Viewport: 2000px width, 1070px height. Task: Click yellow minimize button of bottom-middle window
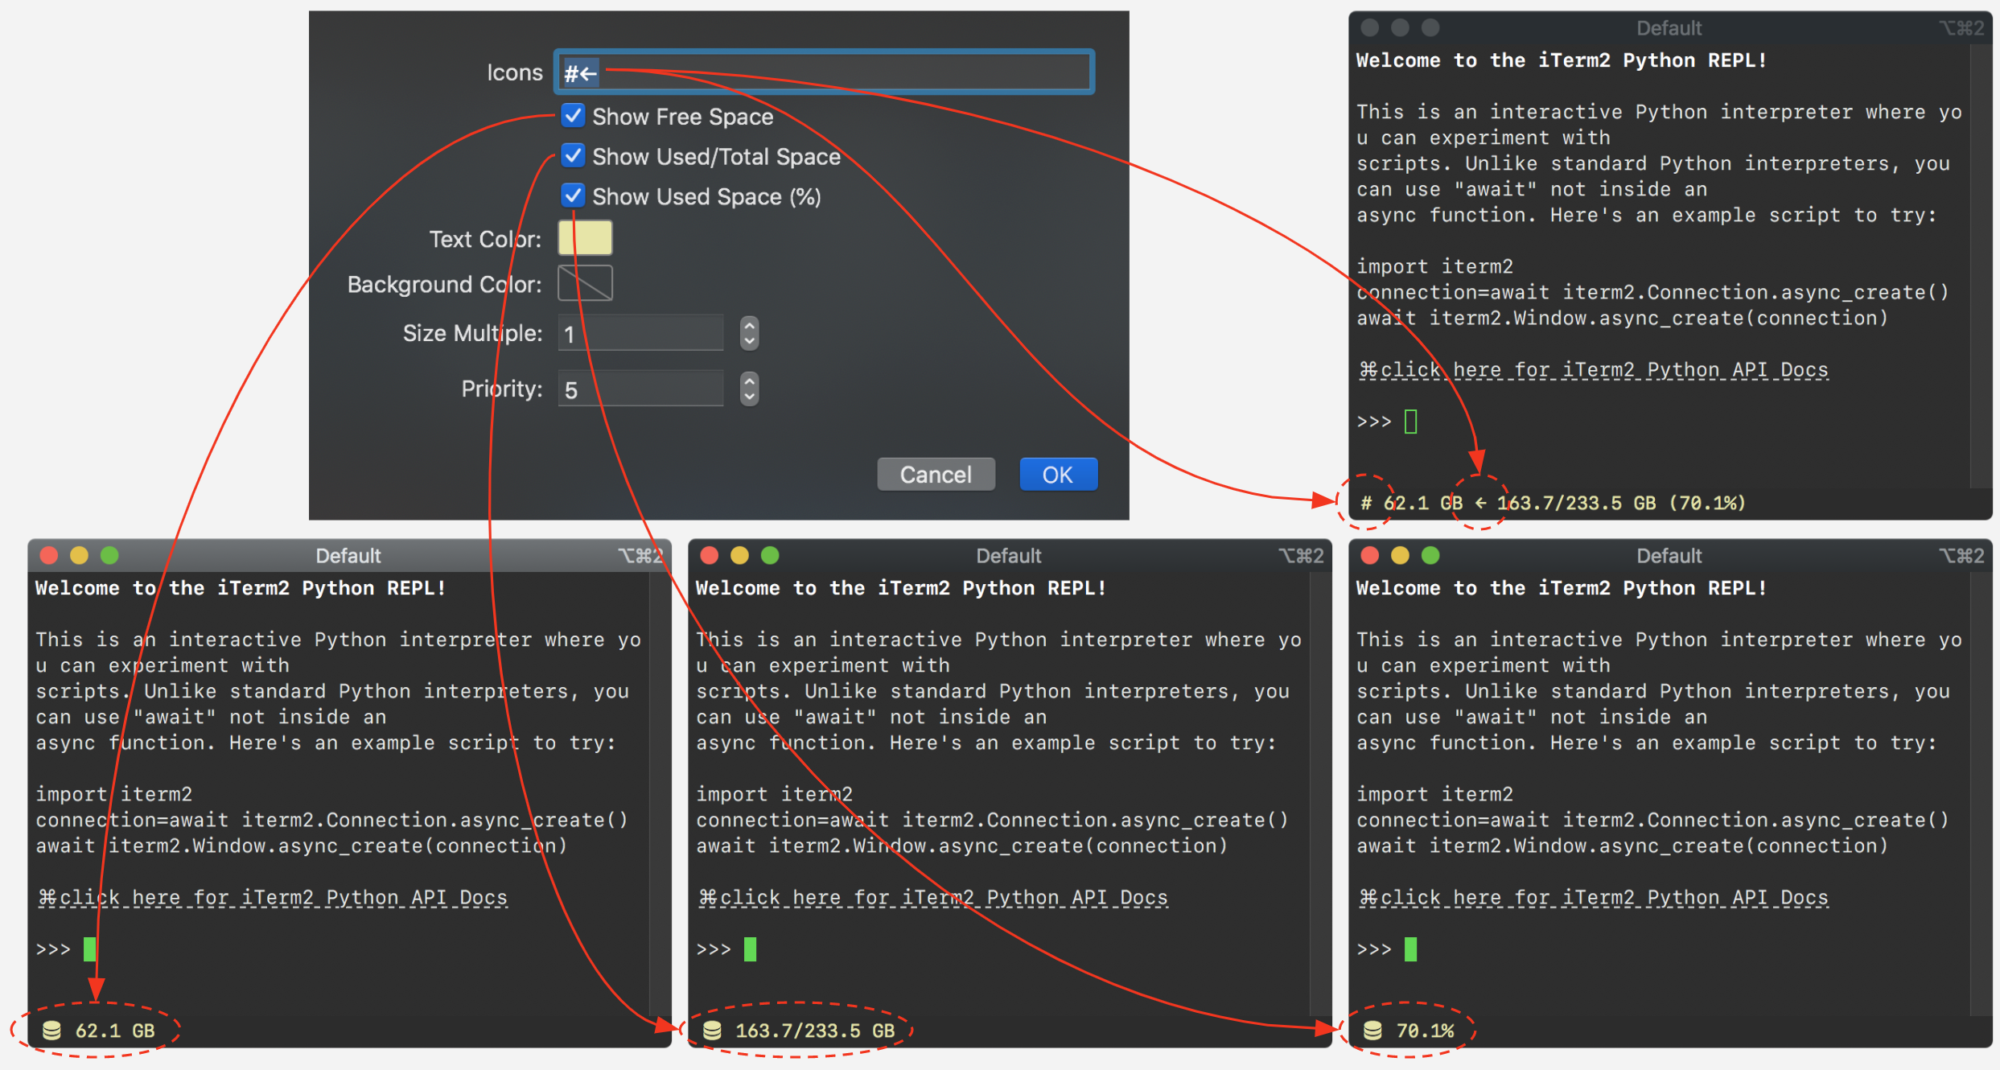click(739, 555)
